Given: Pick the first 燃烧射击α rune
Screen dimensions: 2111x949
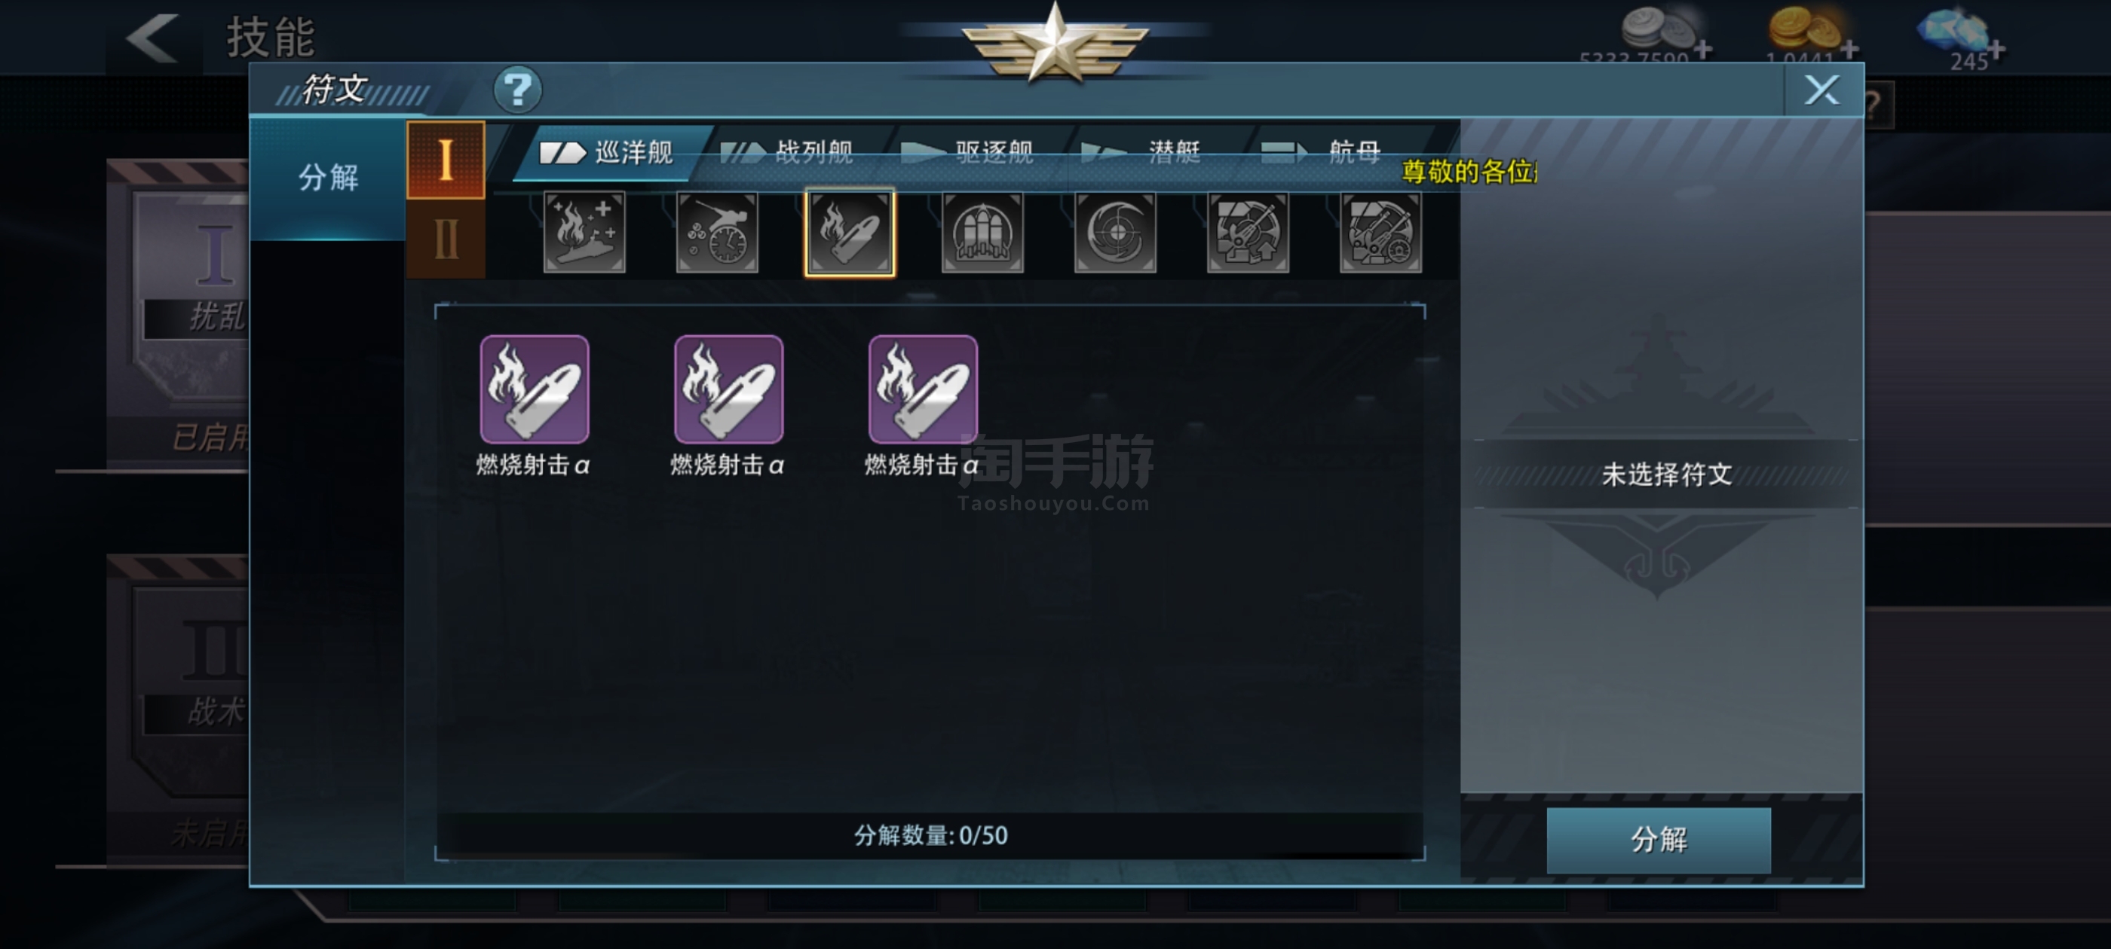Looking at the screenshot, I should 535,389.
